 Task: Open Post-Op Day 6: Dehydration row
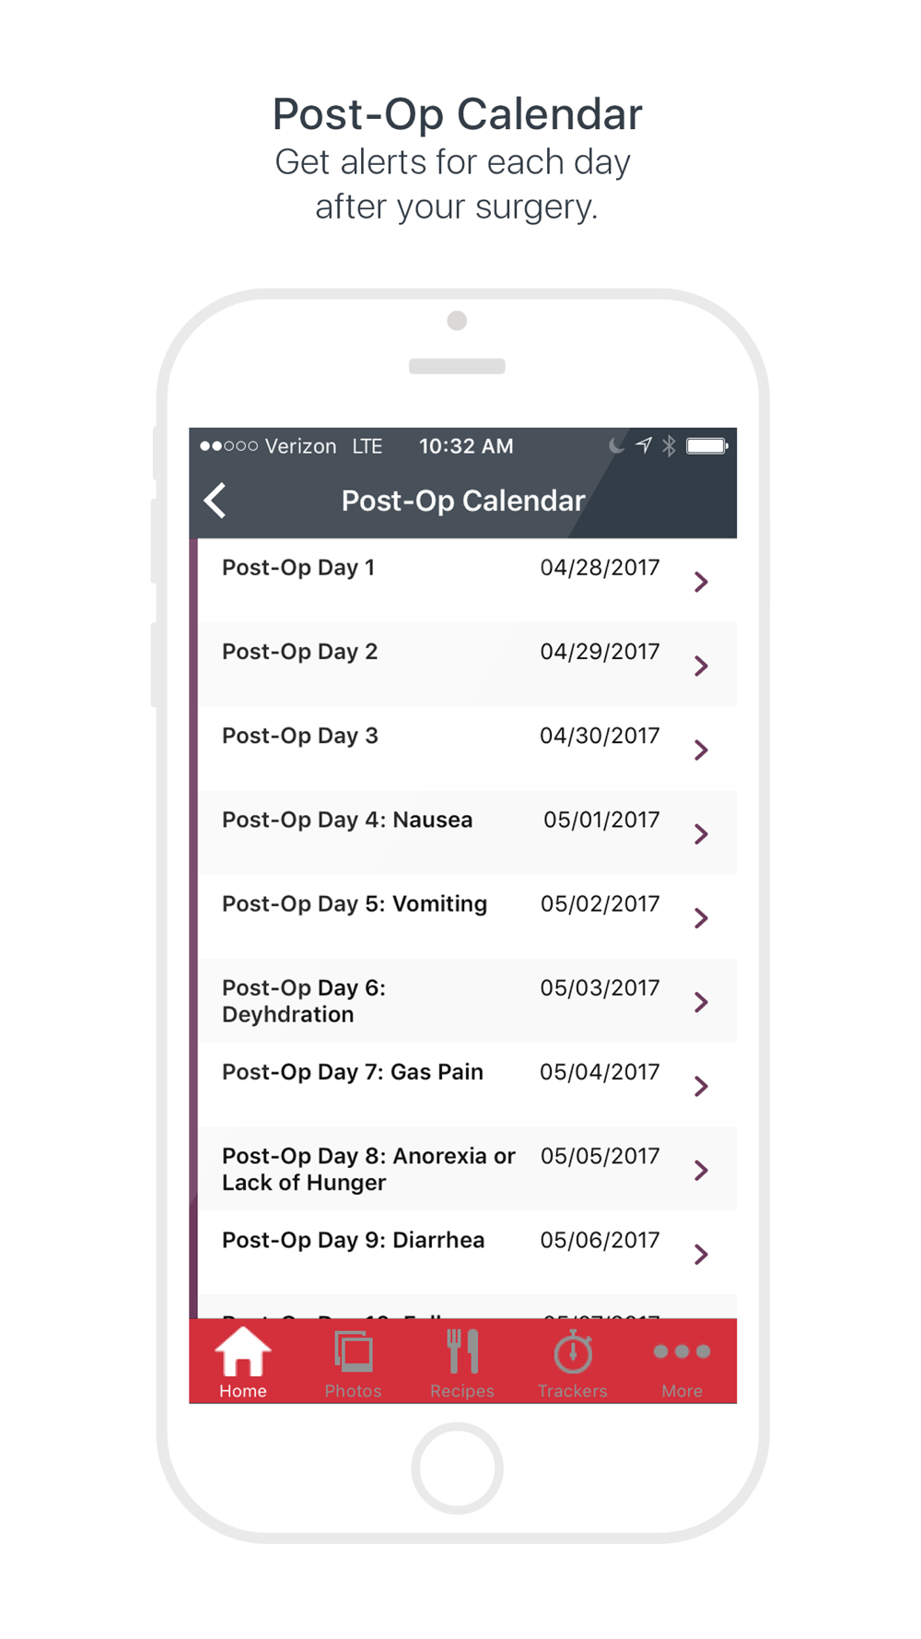tap(468, 1000)
